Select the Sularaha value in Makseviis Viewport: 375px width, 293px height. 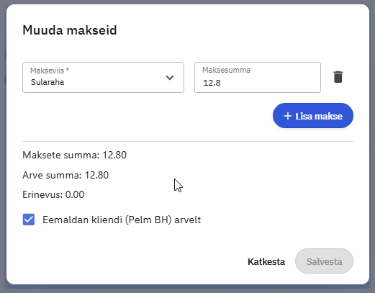[48, 82]
